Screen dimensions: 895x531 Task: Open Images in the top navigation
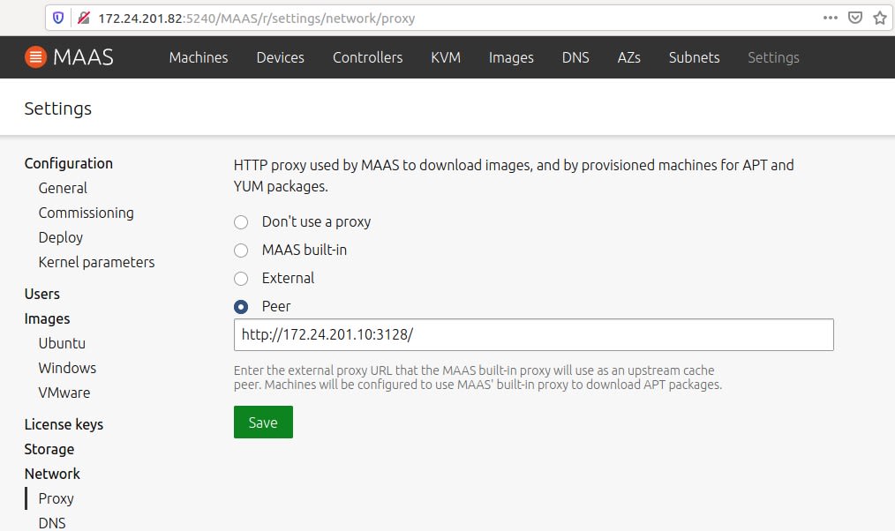click(x=511, y=57)
